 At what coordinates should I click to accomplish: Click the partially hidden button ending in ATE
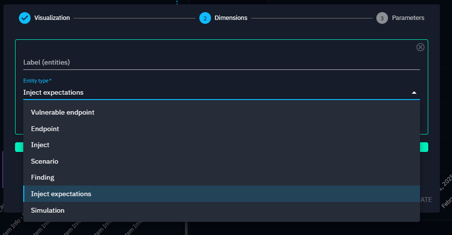(425, 200)
